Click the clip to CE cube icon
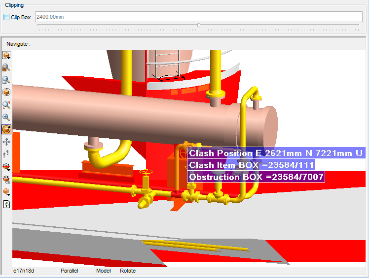This screenshot has height=278, width=369. [6, 180]
